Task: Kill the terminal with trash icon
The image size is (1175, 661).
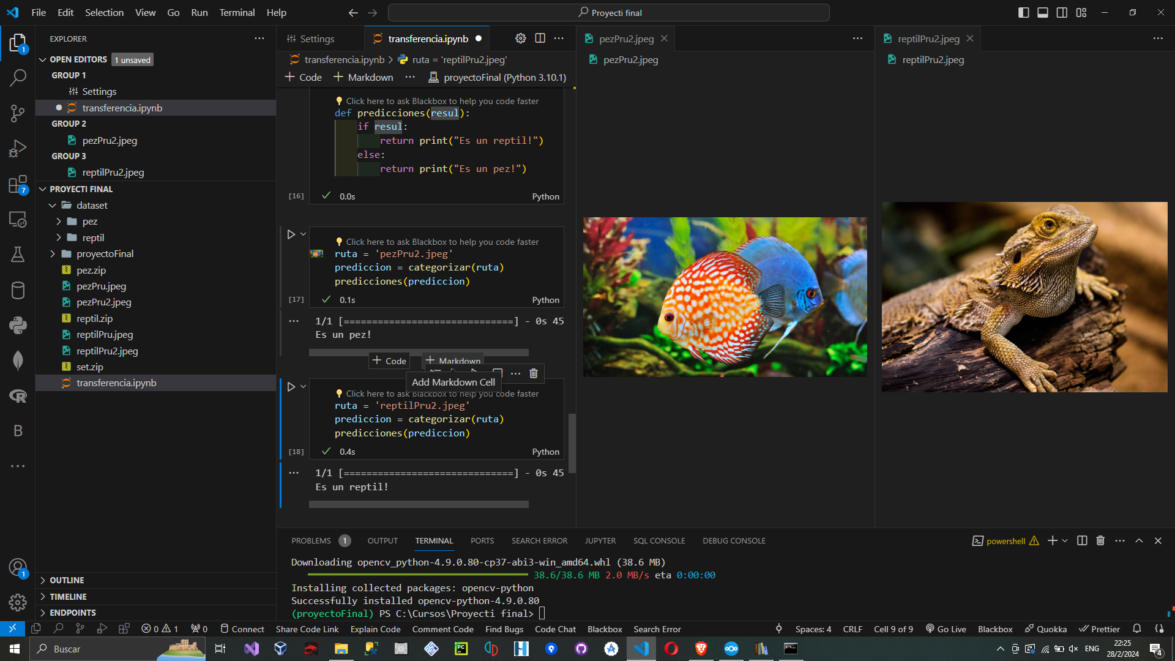Action: click(x=1100, y=541)
